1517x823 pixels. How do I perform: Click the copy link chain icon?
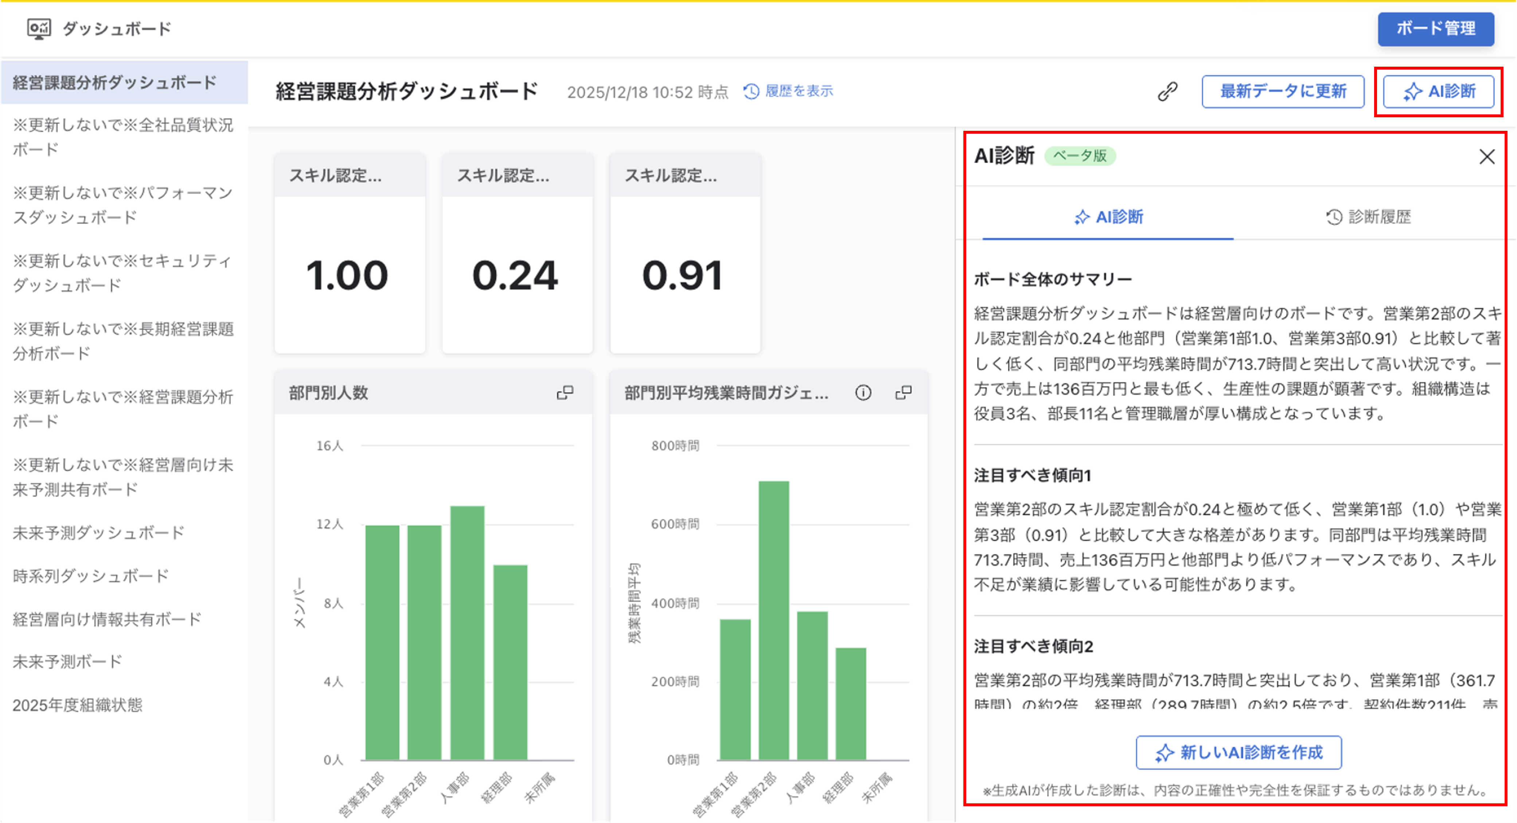1167,92
